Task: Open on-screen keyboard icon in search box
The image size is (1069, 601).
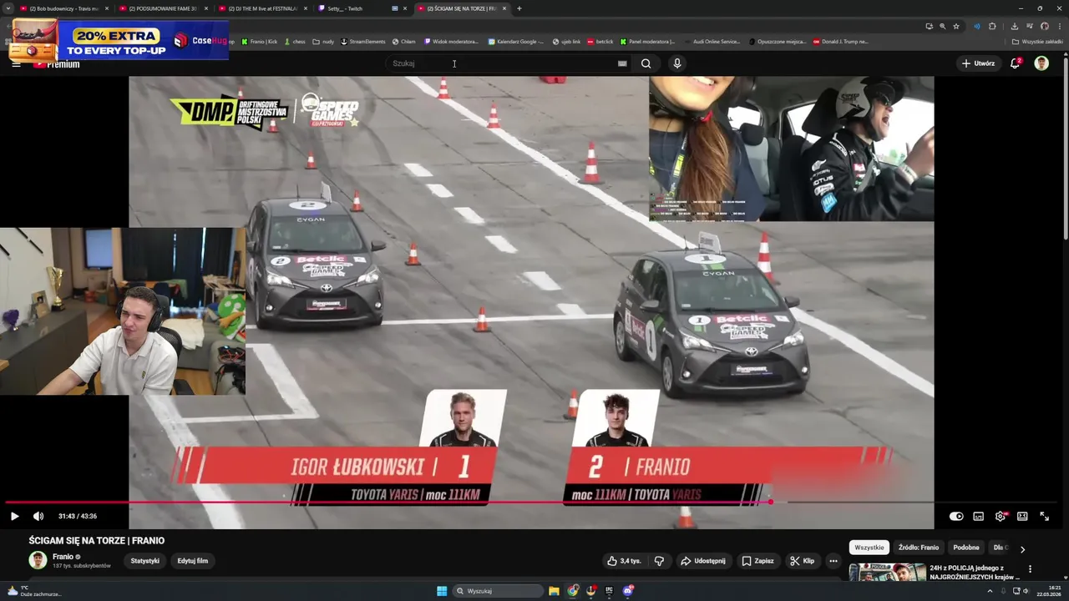Action: (622, 63)
